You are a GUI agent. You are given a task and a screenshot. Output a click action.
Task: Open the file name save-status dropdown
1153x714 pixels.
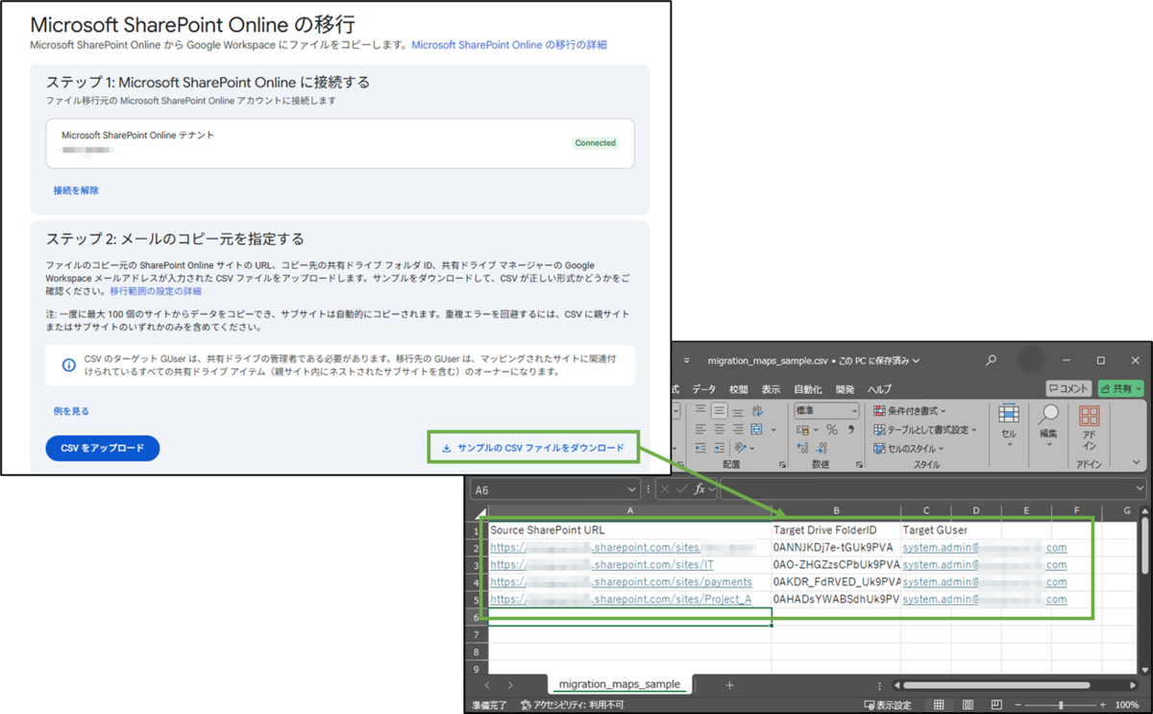pyautogui.click(x=916, y=360)
